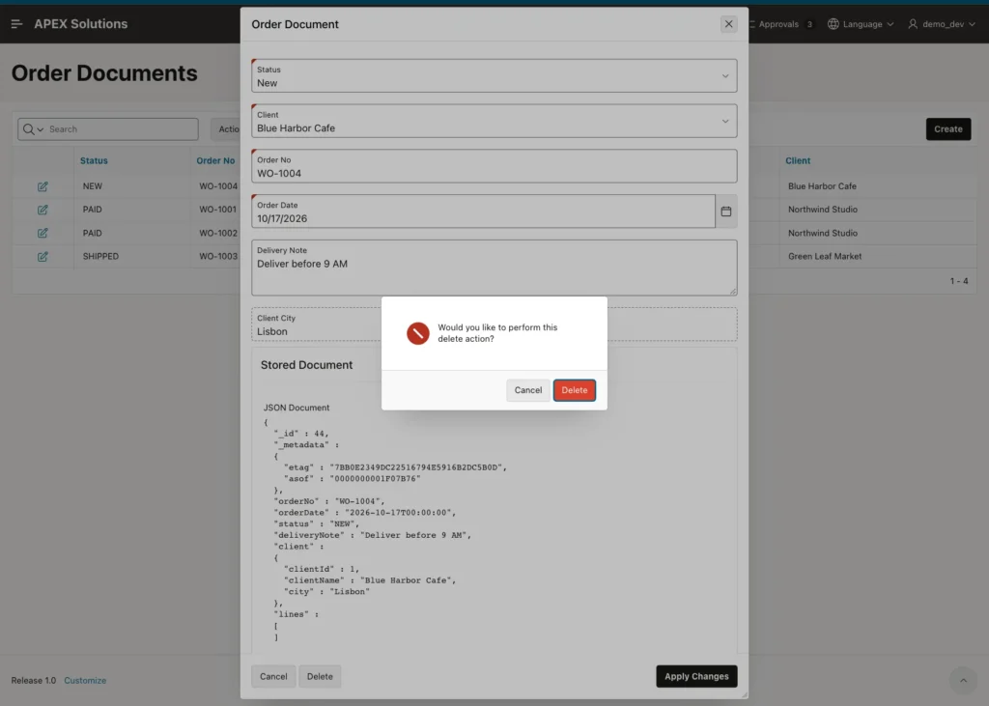
Task: Click the Order No field
Action: (494, 166)
